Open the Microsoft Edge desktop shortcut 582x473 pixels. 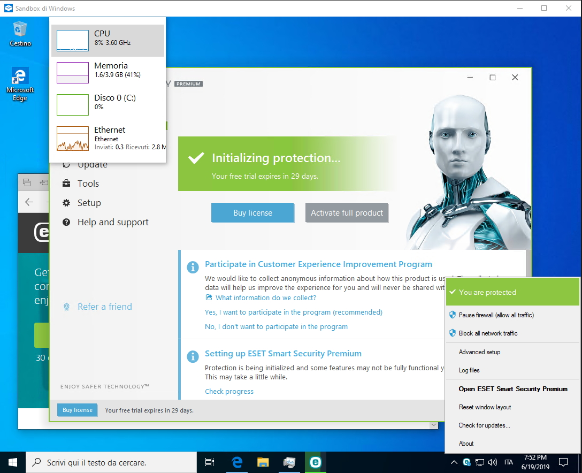click(20, 85)
